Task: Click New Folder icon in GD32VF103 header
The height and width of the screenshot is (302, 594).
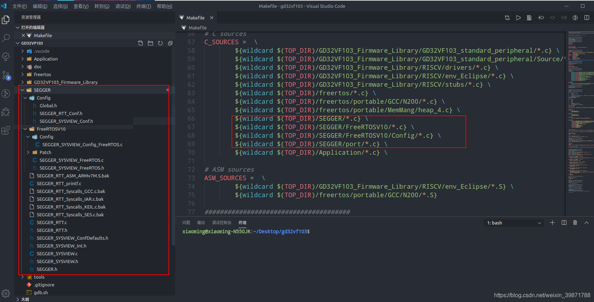Action: coord(150,43)
